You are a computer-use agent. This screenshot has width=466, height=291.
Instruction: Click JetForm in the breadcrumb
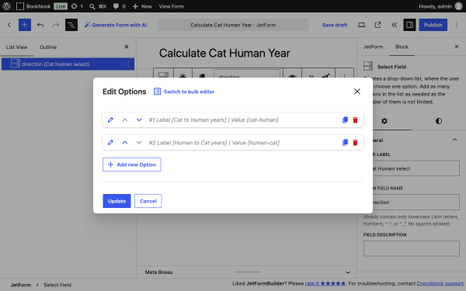(21, 285)
